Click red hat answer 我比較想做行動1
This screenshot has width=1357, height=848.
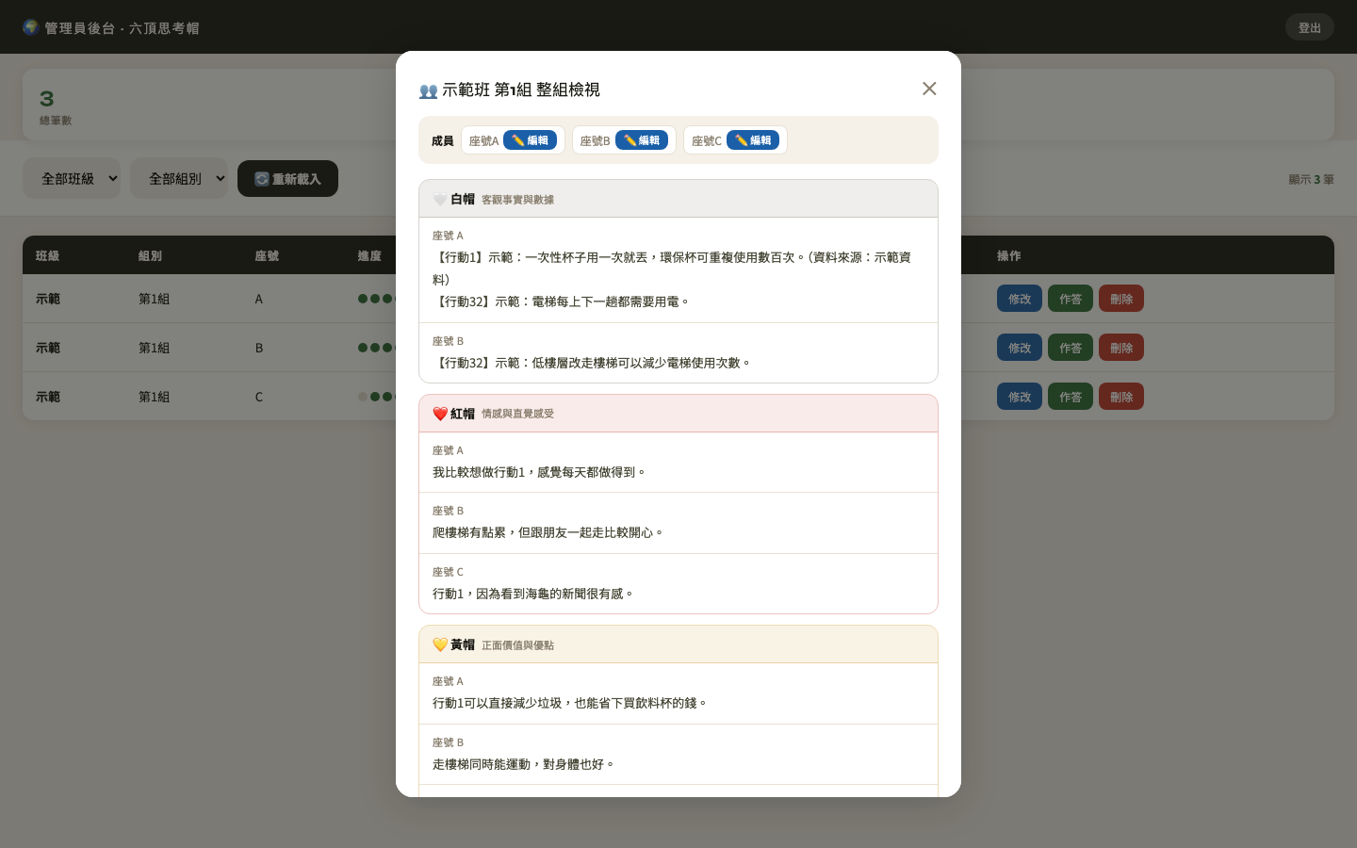pyautogui.click(x=540, y=472)
